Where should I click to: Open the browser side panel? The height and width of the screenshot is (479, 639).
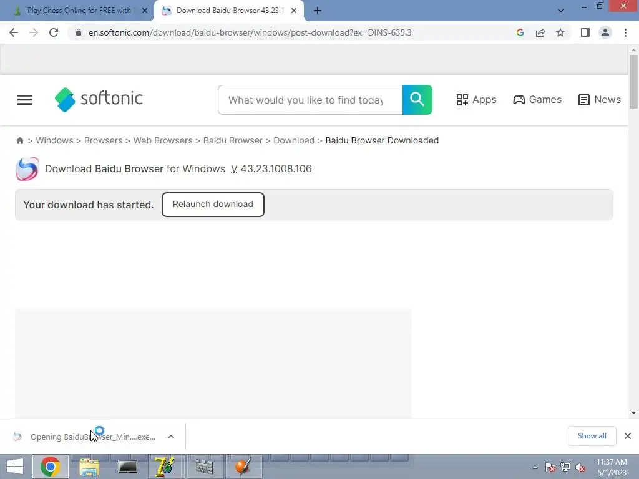[585, 32]
